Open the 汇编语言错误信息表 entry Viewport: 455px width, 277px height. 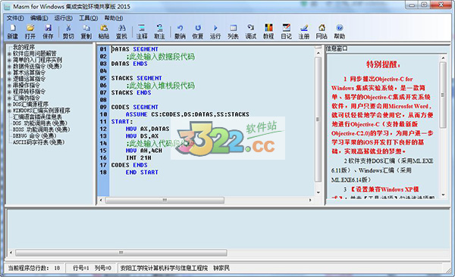pyautogui.click(x=37, y=117)
